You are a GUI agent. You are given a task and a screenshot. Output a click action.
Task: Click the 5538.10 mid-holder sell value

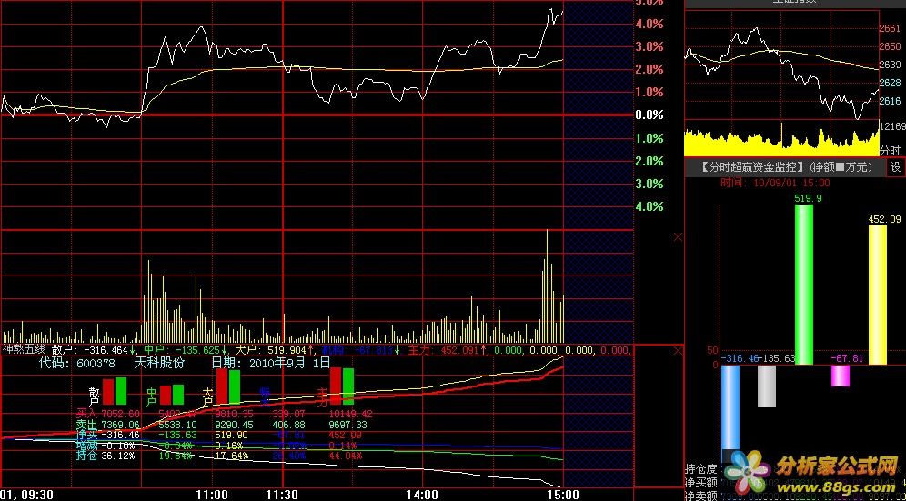coord(177,425)
